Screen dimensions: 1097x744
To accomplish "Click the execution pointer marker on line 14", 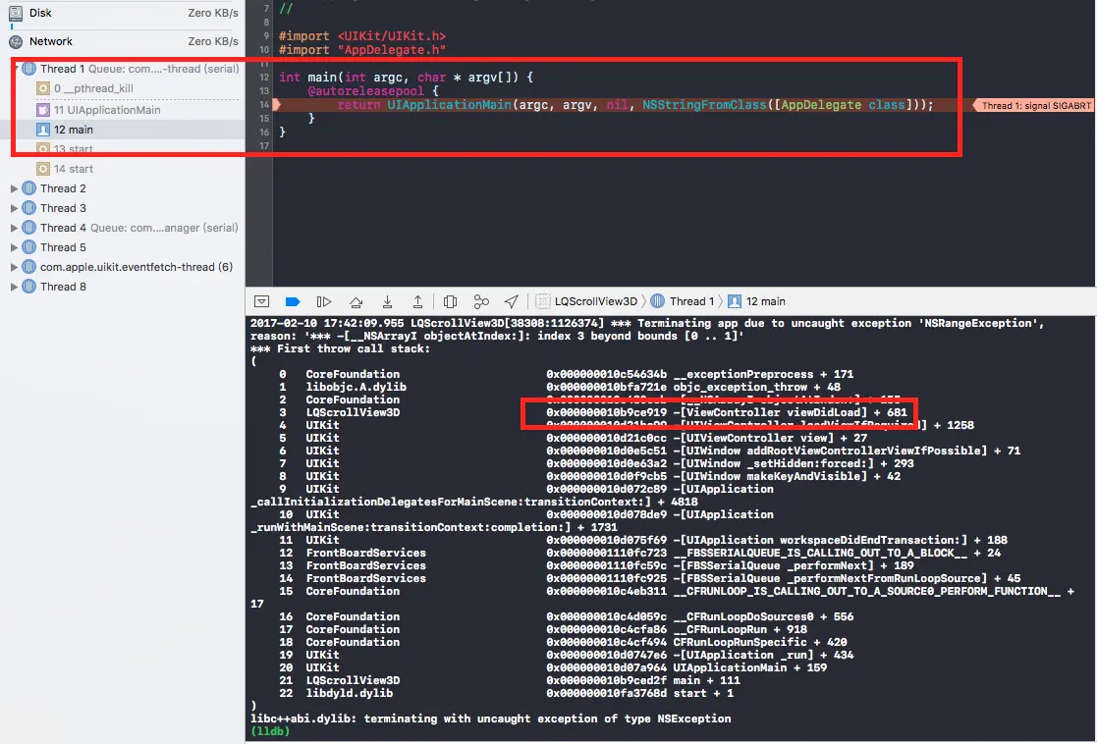I will click(277, 105).
